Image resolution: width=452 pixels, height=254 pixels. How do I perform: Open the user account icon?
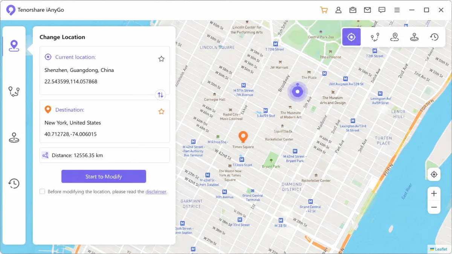pyautogui.click(x=338, y=10)
